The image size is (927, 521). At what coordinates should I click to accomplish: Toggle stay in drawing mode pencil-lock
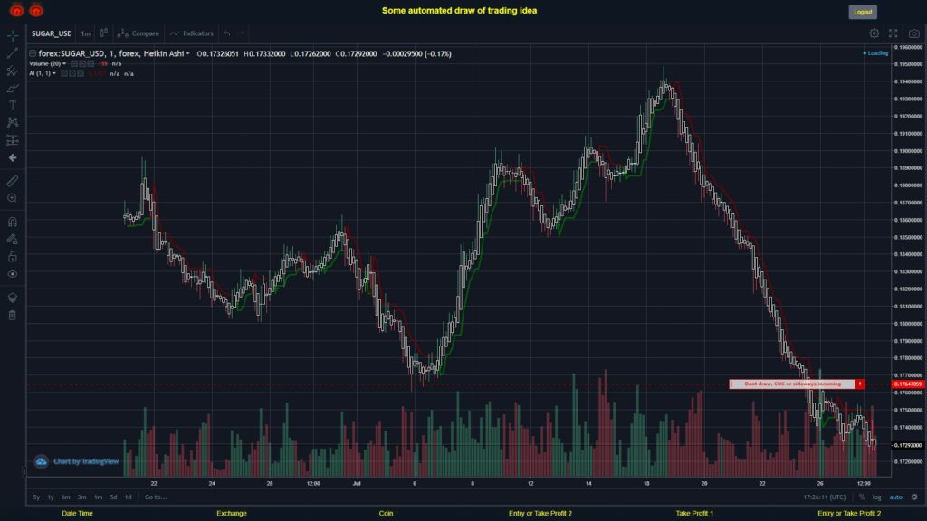pos(13,239)
